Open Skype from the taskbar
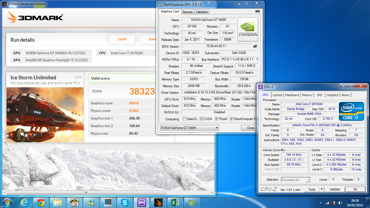The image size is (370, 208). pyautogui.click(x=125, y=202)
